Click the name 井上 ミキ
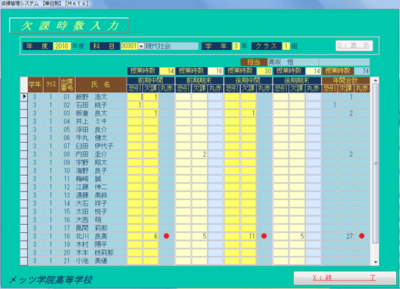 point(91,121)
